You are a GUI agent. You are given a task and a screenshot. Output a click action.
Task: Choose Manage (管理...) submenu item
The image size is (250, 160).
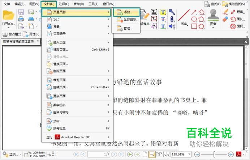point(126,29)
